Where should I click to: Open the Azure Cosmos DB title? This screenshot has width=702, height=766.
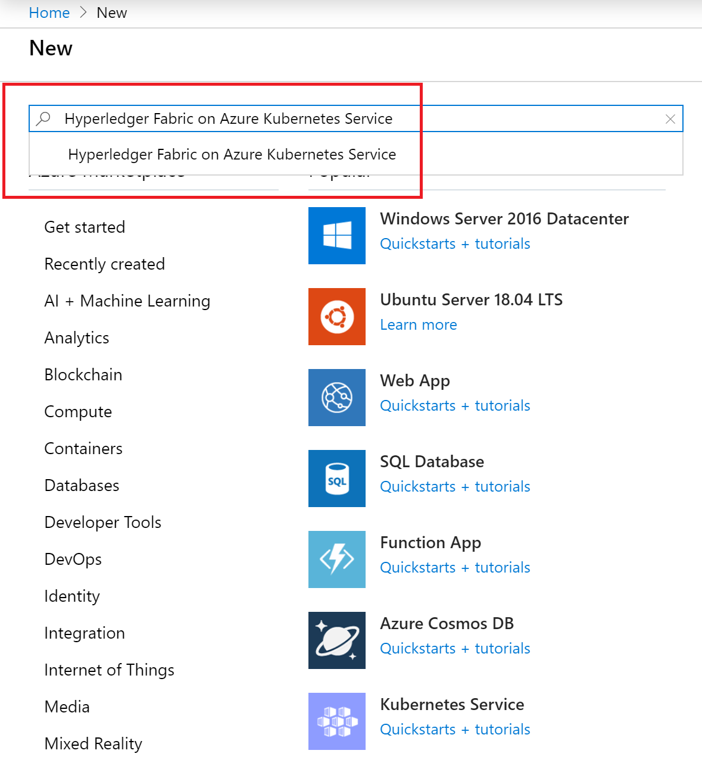click(x=447, y=624)
